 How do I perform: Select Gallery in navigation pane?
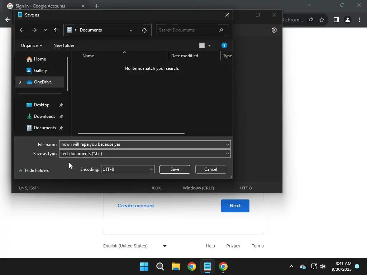39,71
